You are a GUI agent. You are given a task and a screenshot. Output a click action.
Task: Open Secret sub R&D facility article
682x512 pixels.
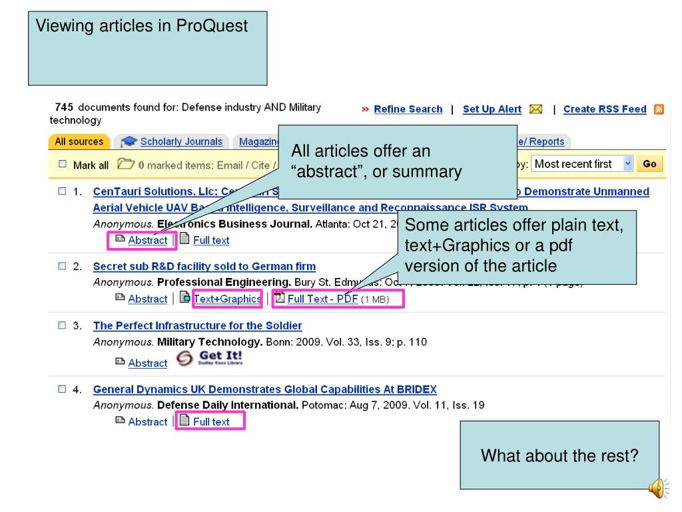point(204,267)
